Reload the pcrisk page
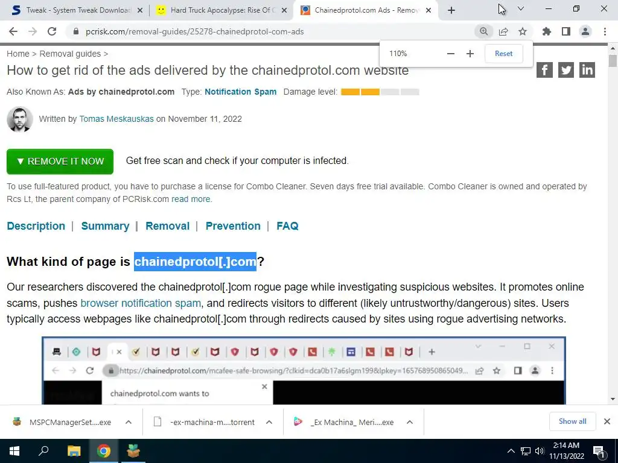This screenshot has width=618, height=463. pyautogui.click(x=52, y=31)
